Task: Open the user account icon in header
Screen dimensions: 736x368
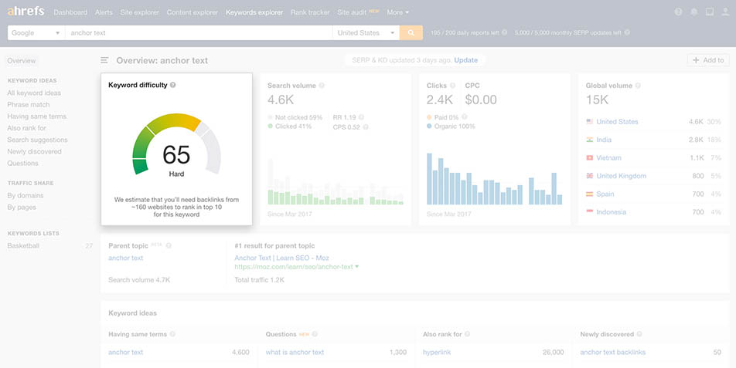Action: (725, 12)
